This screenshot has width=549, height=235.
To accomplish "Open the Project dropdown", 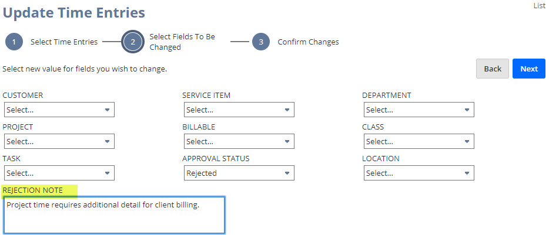I will pos(59,141).
